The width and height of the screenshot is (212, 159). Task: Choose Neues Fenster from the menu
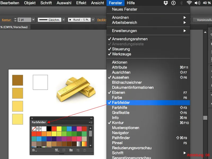(x=148, y=9)
